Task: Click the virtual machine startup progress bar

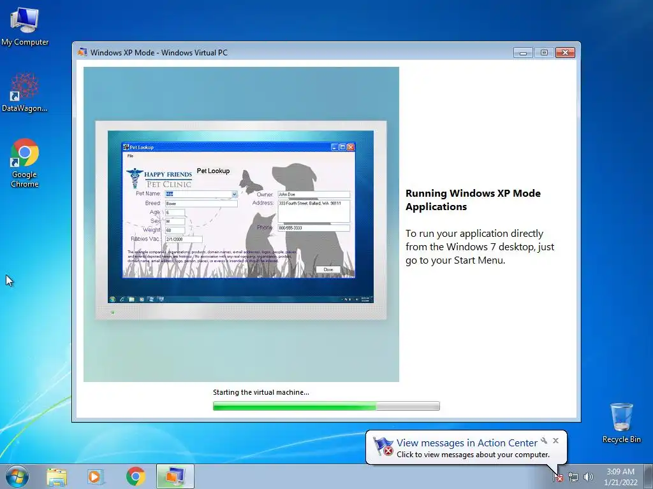Action: (326, 406)
